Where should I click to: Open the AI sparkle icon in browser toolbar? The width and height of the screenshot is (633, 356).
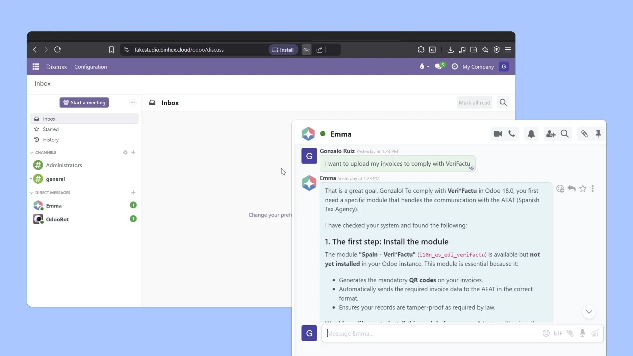[485, 50]
